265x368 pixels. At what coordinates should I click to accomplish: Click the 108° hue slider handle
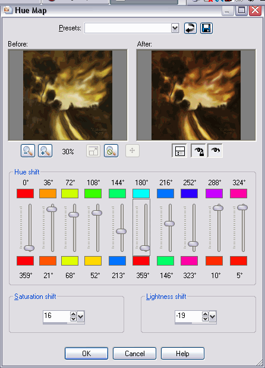click(97, 213)
